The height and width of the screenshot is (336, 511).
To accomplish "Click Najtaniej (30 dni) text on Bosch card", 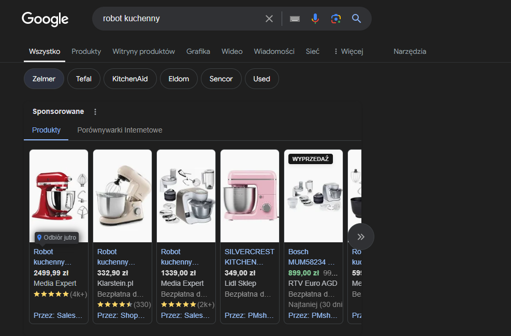I will [x=315, y=305].
